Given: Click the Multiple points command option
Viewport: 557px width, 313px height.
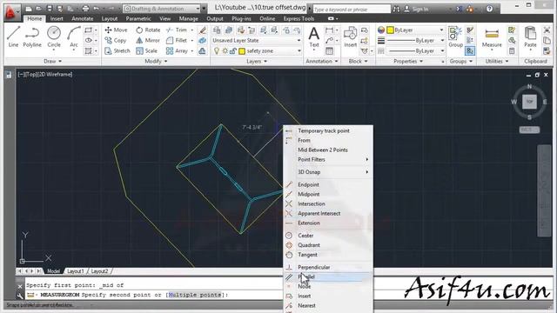Looking at the screenshot, I should (195, 295).
